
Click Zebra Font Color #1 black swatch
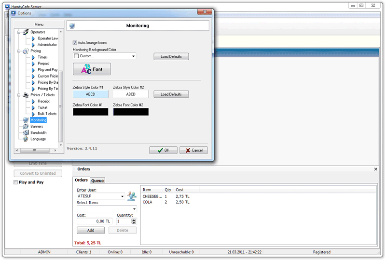(x=91, y=112)
